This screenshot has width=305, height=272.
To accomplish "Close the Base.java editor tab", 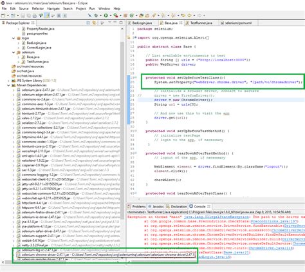I will coord(181,23).
